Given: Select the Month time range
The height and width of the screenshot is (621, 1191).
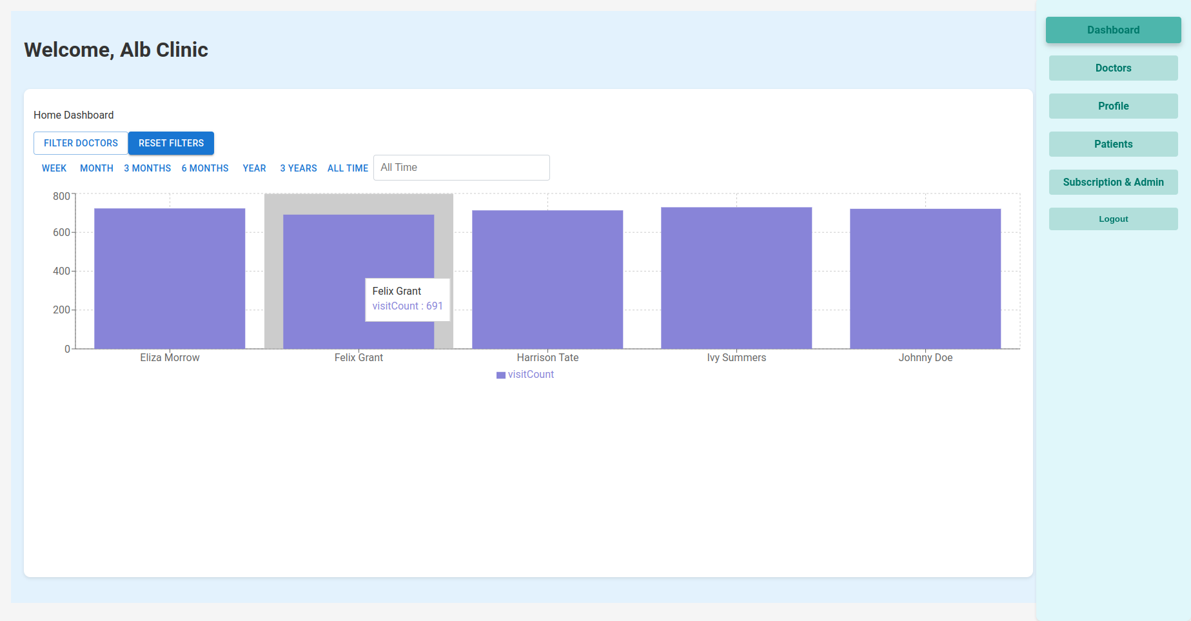Looking at the screenshot, I should point(97,168).
